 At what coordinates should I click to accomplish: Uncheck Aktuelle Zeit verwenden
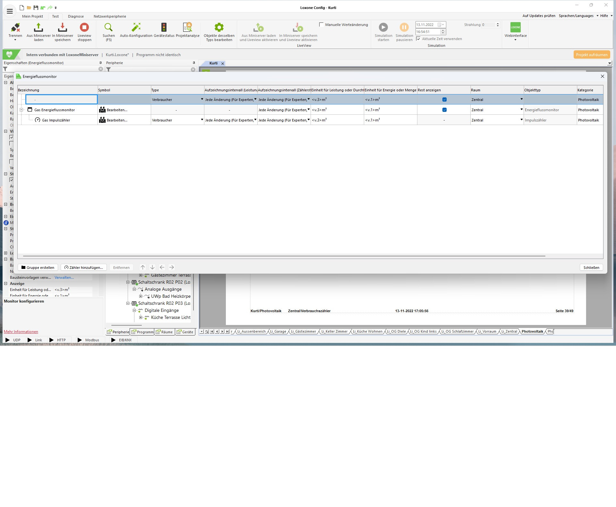418,39
